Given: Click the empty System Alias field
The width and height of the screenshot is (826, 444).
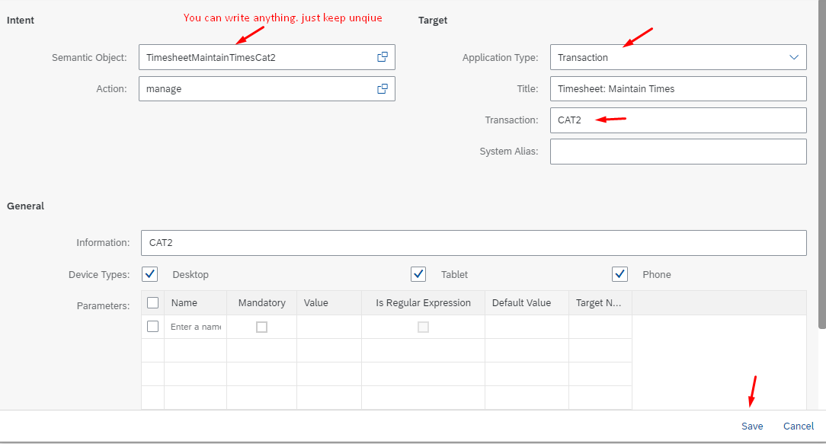Looking at the screenshot, I should pyautogui.click(x=678, y=151).
